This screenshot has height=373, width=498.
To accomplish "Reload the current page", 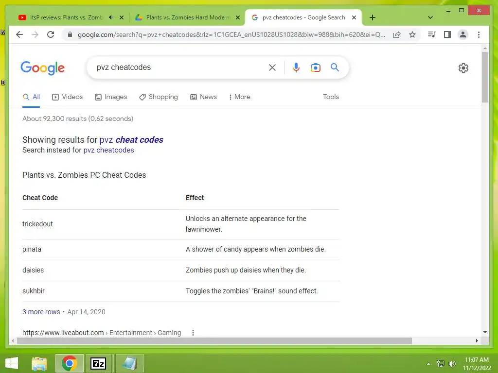I will point(51,34).
